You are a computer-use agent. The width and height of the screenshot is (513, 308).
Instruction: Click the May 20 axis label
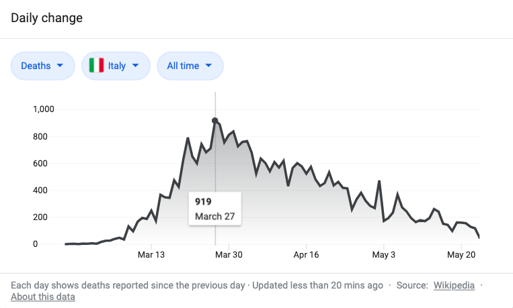(x=461, y=255)
